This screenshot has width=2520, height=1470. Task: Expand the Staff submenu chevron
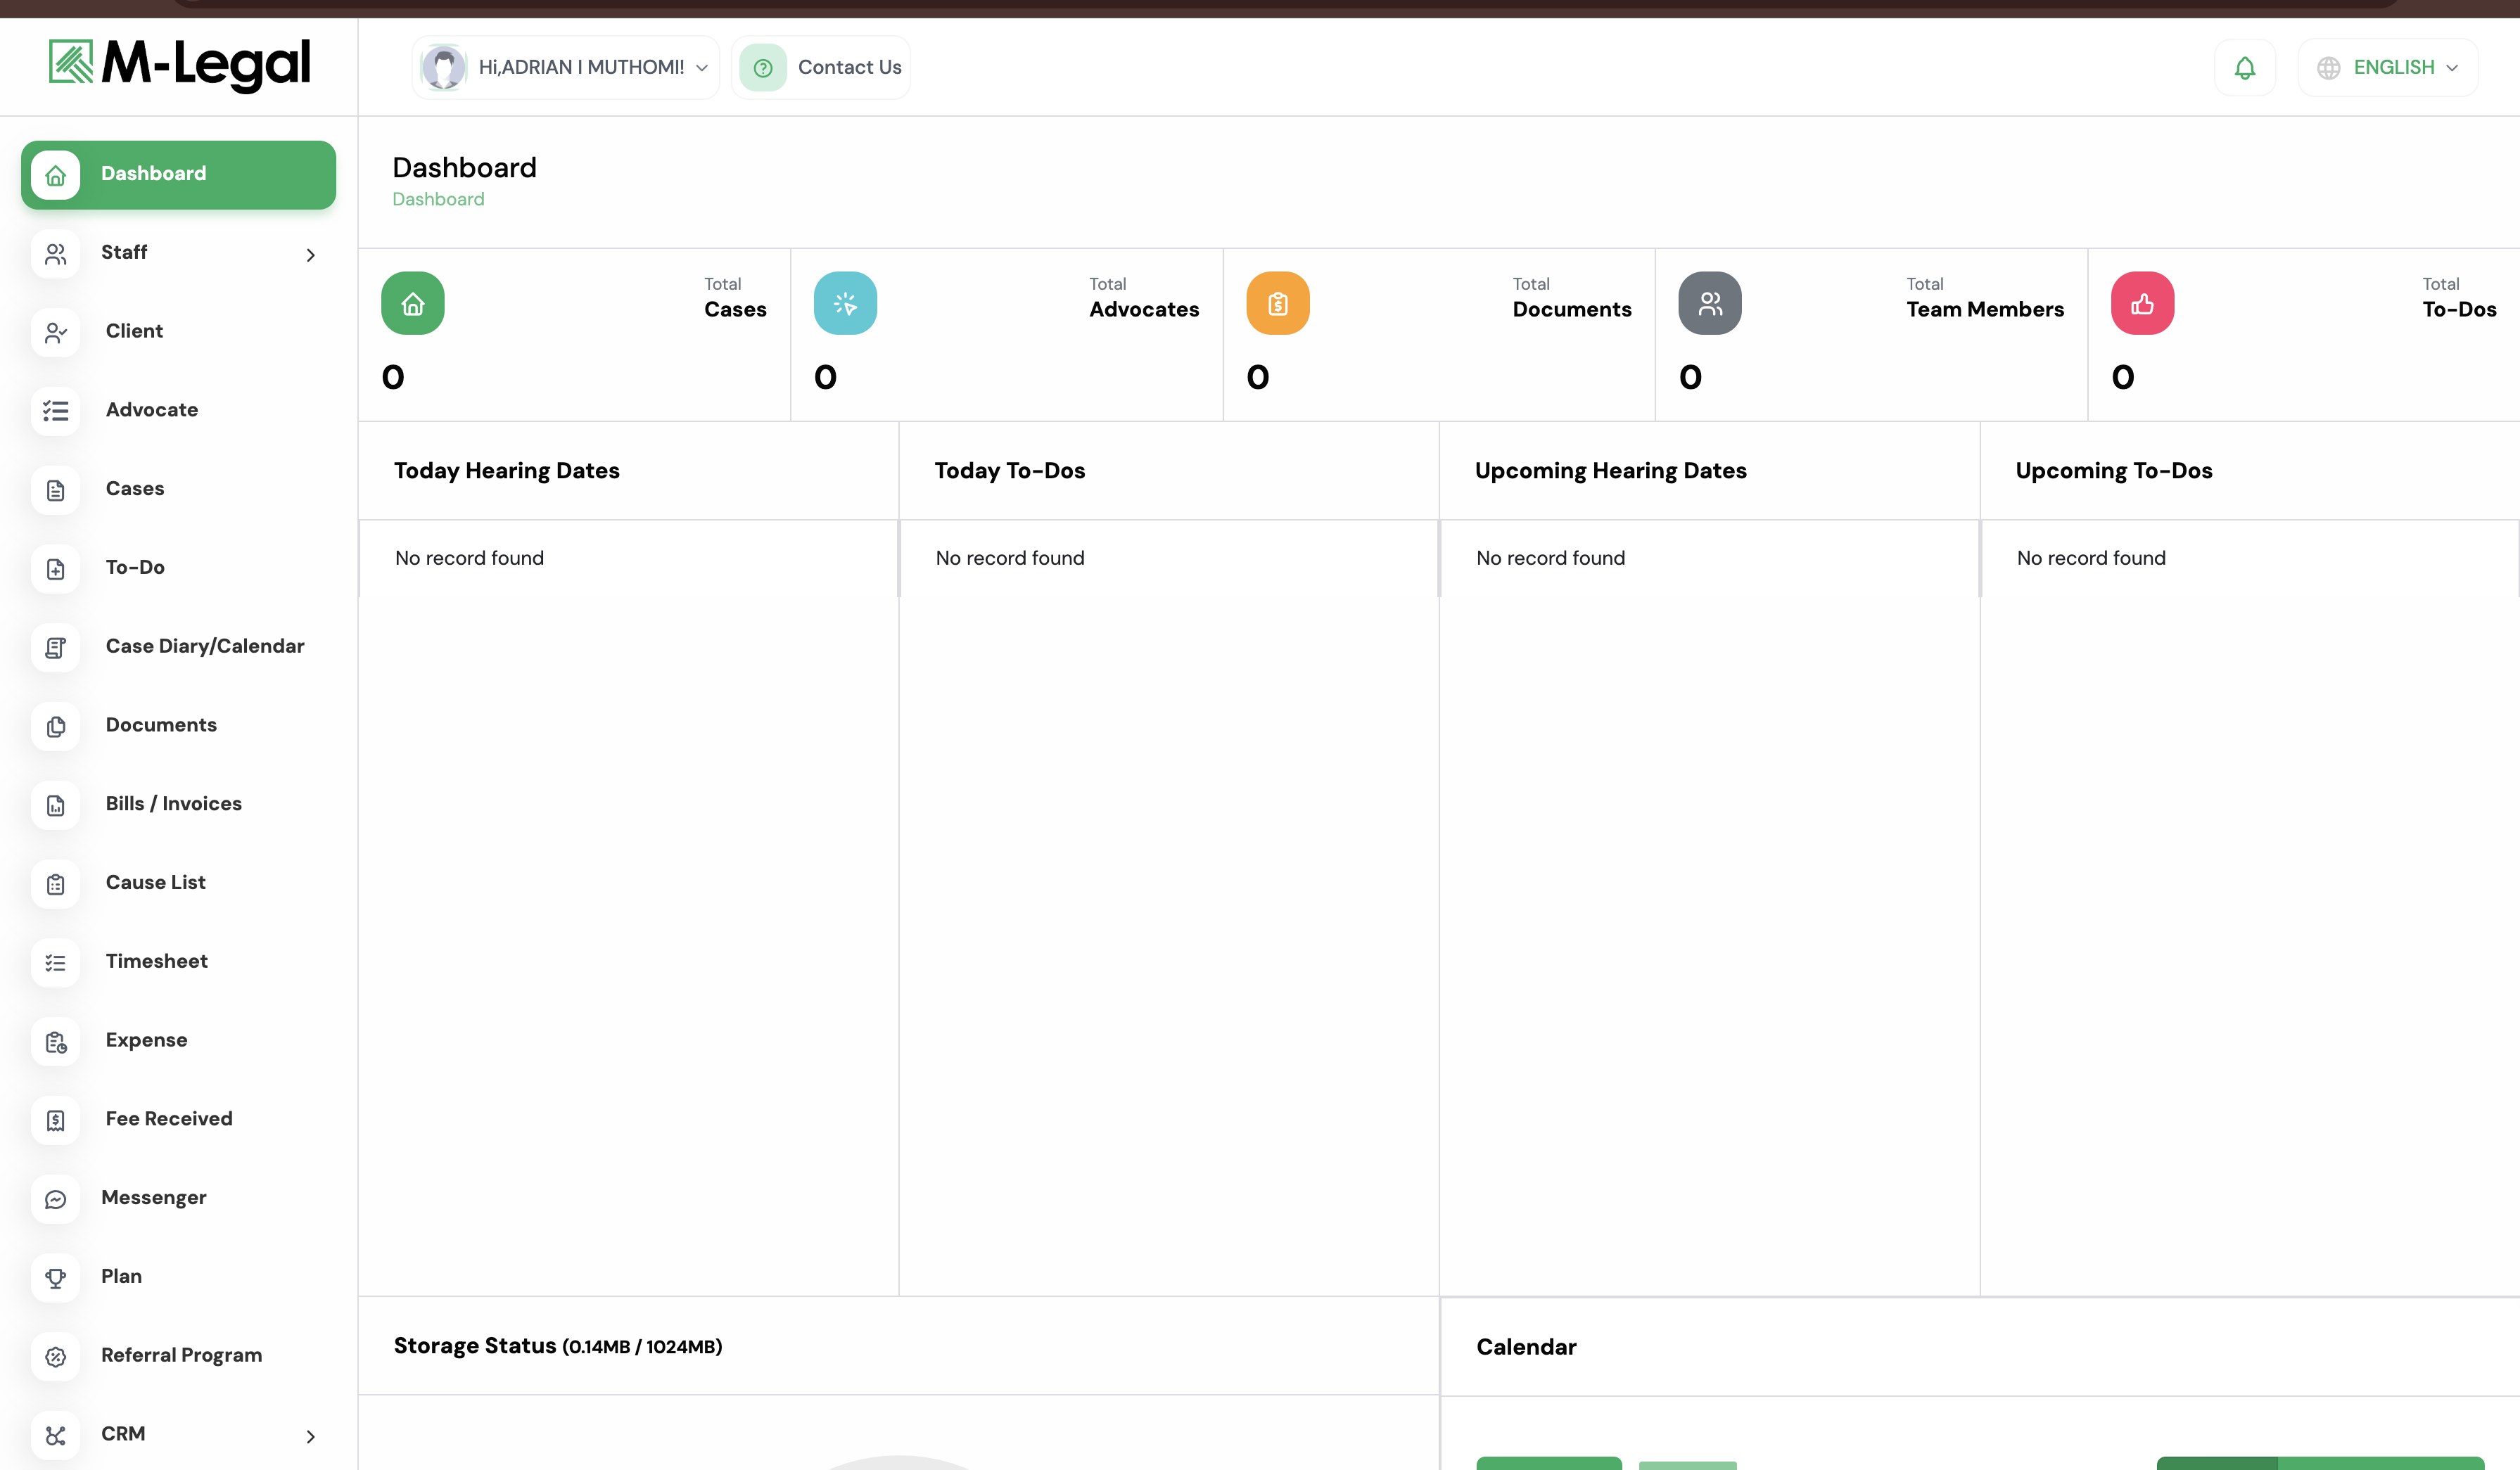[x=310, y=255]
